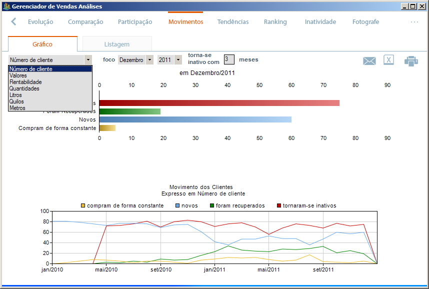429x289 pixels.
Task: Send report via email envelope icon
Action: tap(369, 61)
